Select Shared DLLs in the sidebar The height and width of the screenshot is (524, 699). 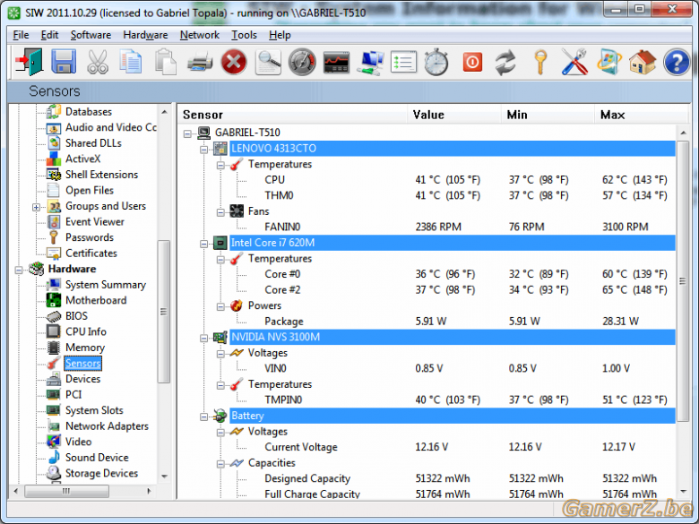pos(93,143)
